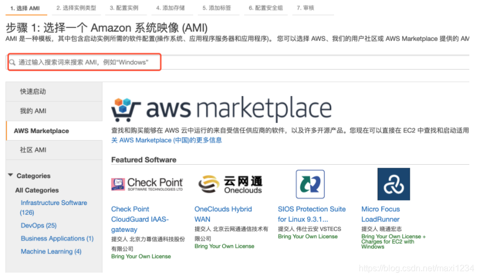Filter by Machine Learning (4)
This screenshot has height=278, width=479.
51,252
